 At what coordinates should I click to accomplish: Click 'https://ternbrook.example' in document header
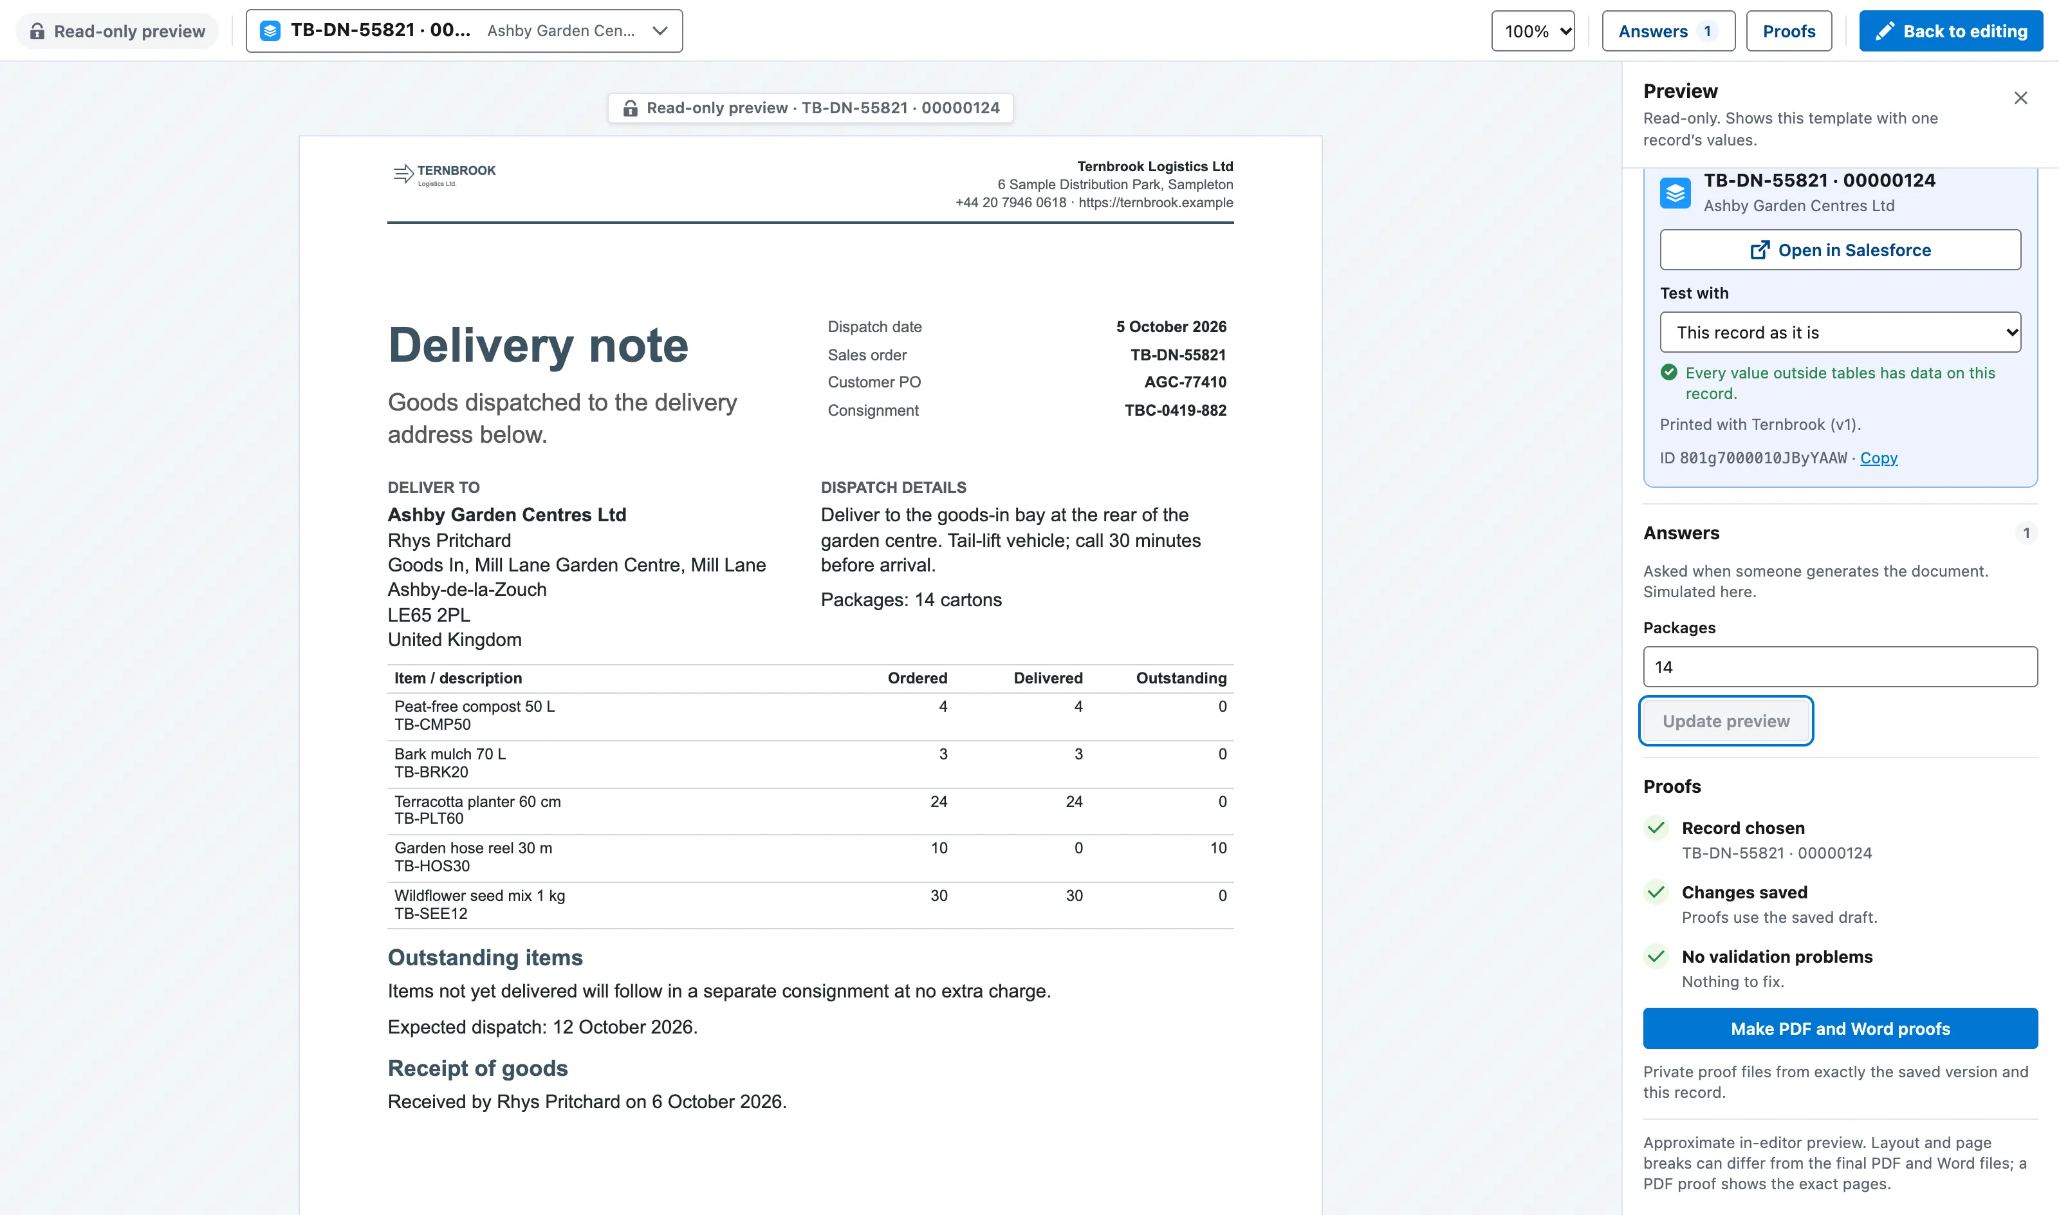pos(1156,202)
